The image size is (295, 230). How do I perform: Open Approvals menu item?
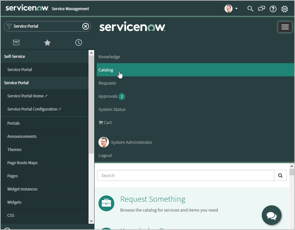coord(108,96)
